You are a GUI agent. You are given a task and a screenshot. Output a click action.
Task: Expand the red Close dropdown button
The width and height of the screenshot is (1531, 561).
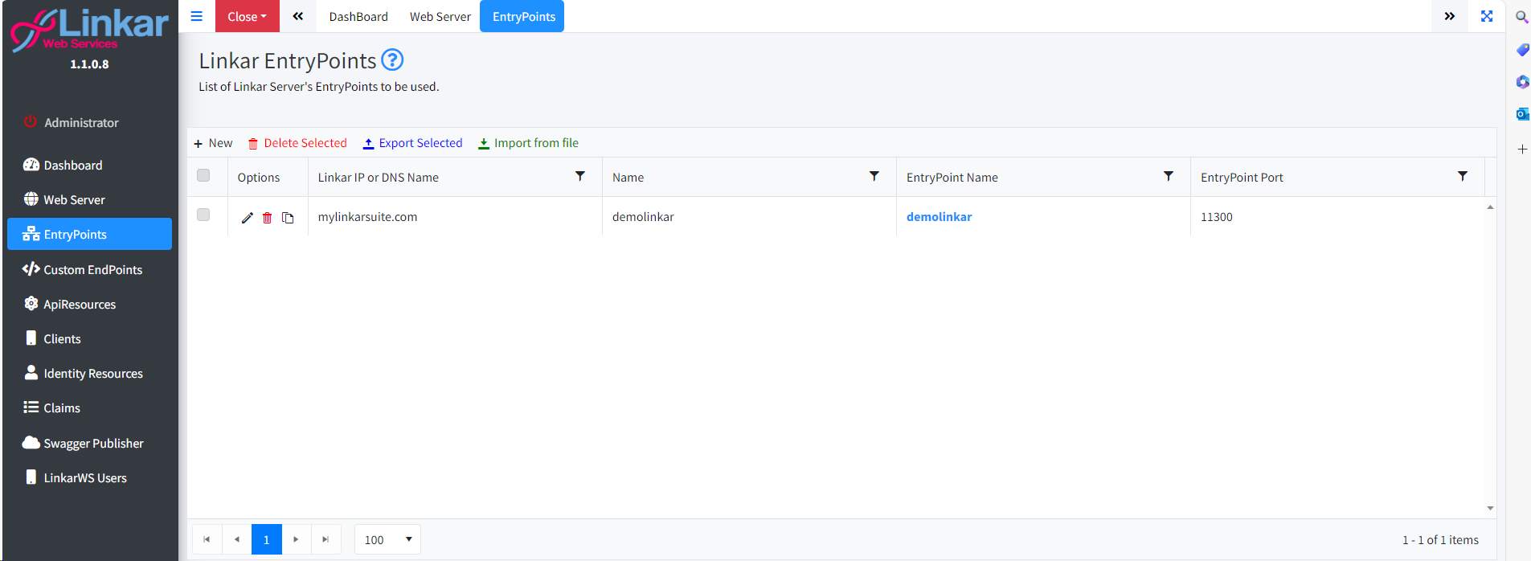[247, 16]
